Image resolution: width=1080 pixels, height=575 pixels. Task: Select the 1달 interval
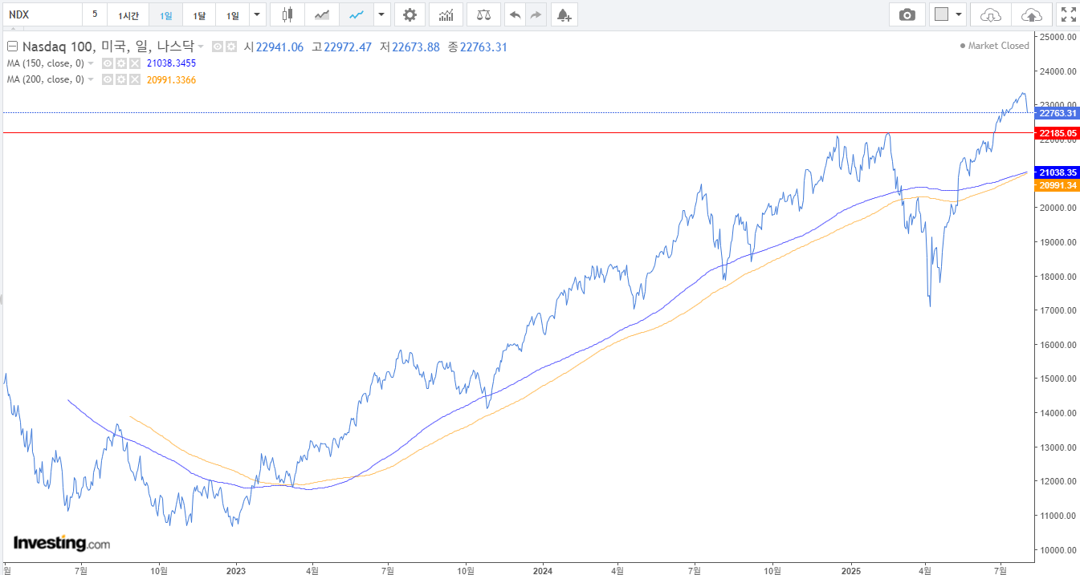pos(199,14)
